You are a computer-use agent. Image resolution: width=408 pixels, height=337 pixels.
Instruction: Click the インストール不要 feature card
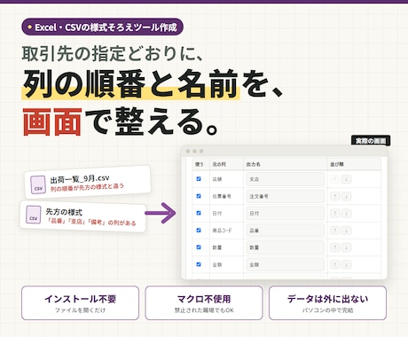(x=80, y=303)
